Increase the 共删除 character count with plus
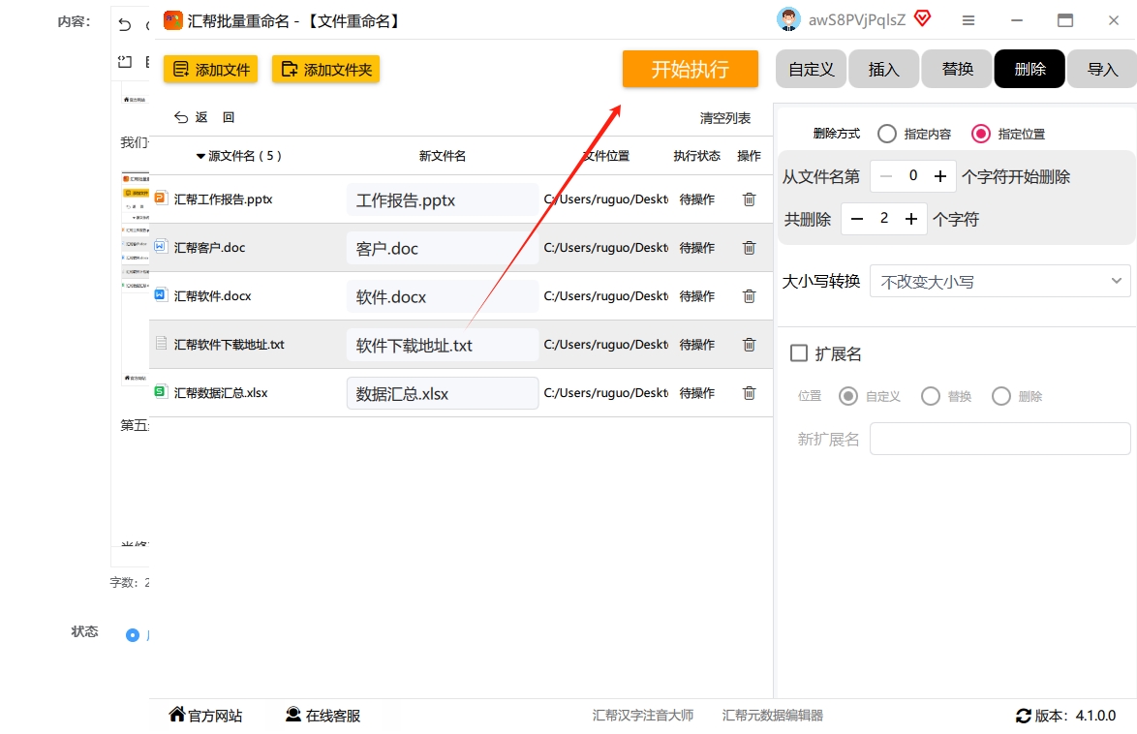This screenshot has height=734, width=1137. (x=911, y=219)
